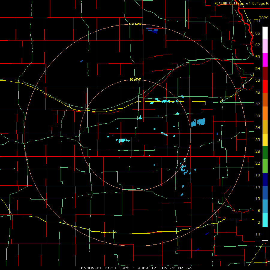Select the bright red legend color band
Screen dimensions: 270x270
265,86
